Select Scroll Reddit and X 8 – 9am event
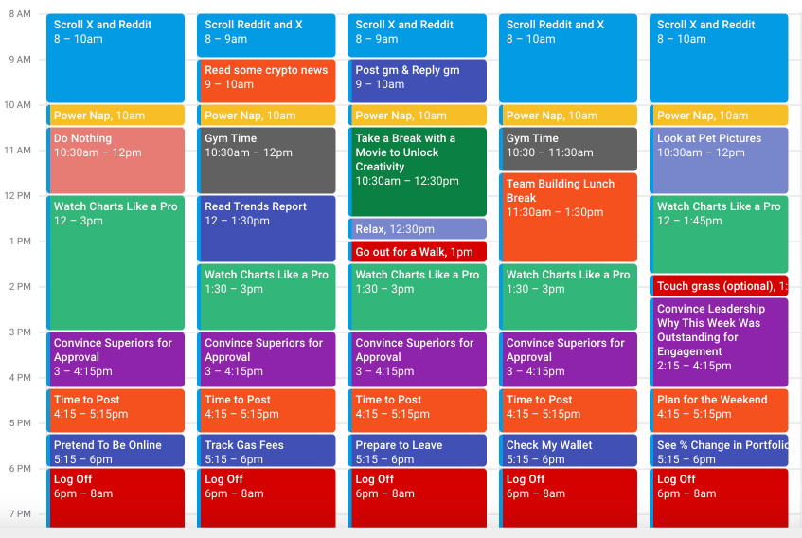The image size is (802, 538). click(x=266, y=35)
